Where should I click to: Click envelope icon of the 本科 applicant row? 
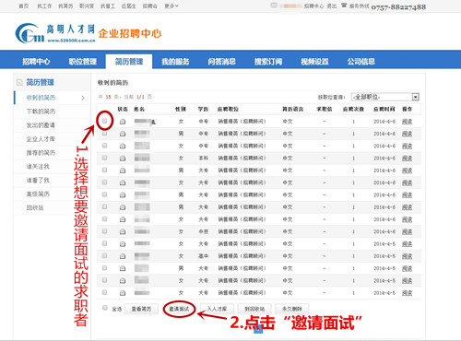[x=123, y=159]
